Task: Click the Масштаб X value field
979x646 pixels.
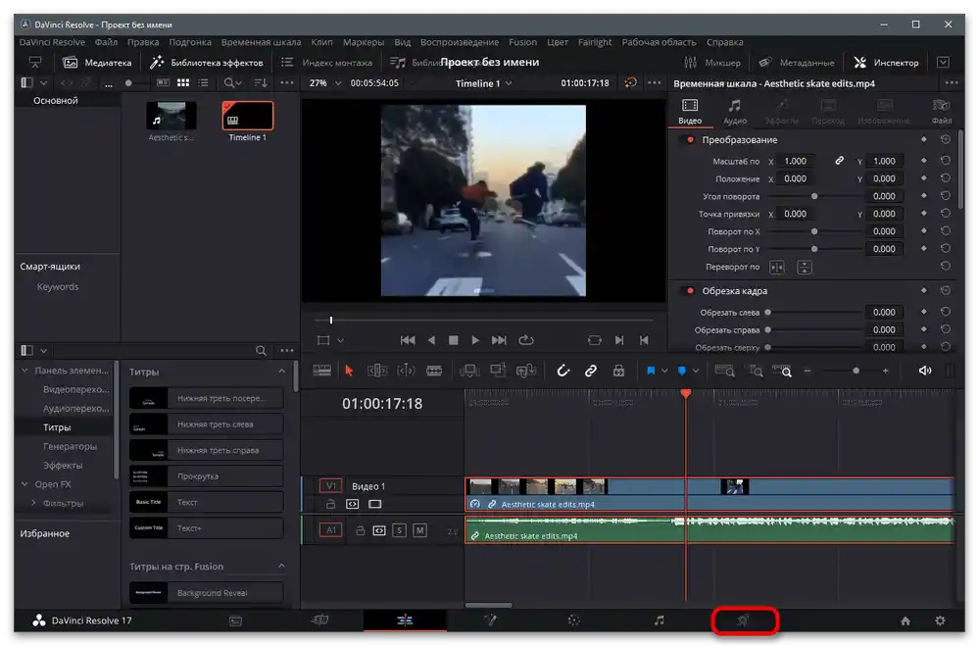Action: 796,161
